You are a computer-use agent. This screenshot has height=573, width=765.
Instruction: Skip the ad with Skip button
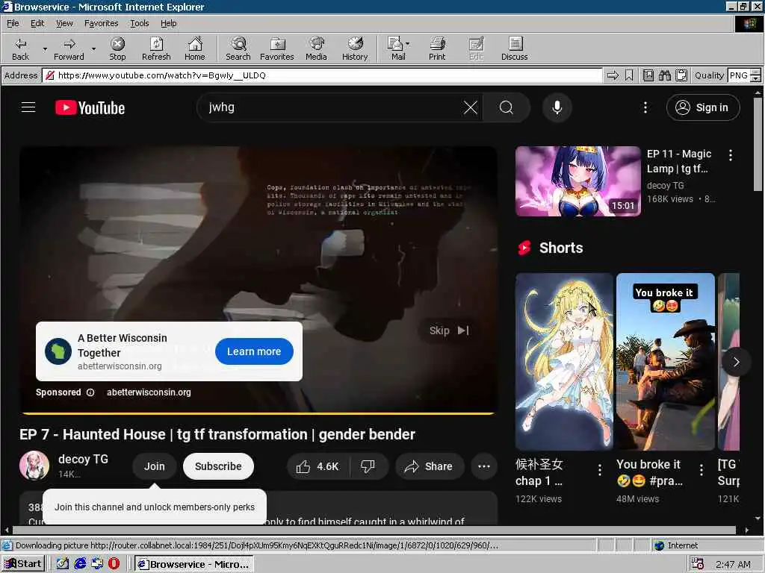(x=449, y=331)
